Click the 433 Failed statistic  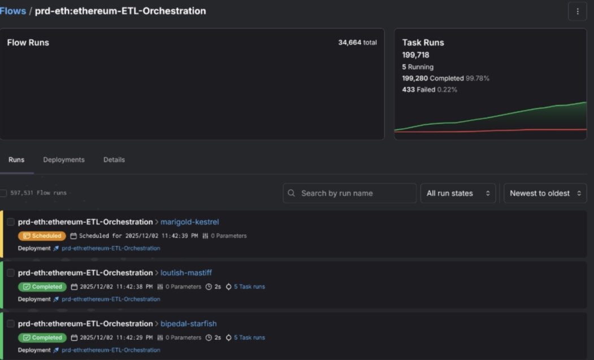[x=430, y=90]
